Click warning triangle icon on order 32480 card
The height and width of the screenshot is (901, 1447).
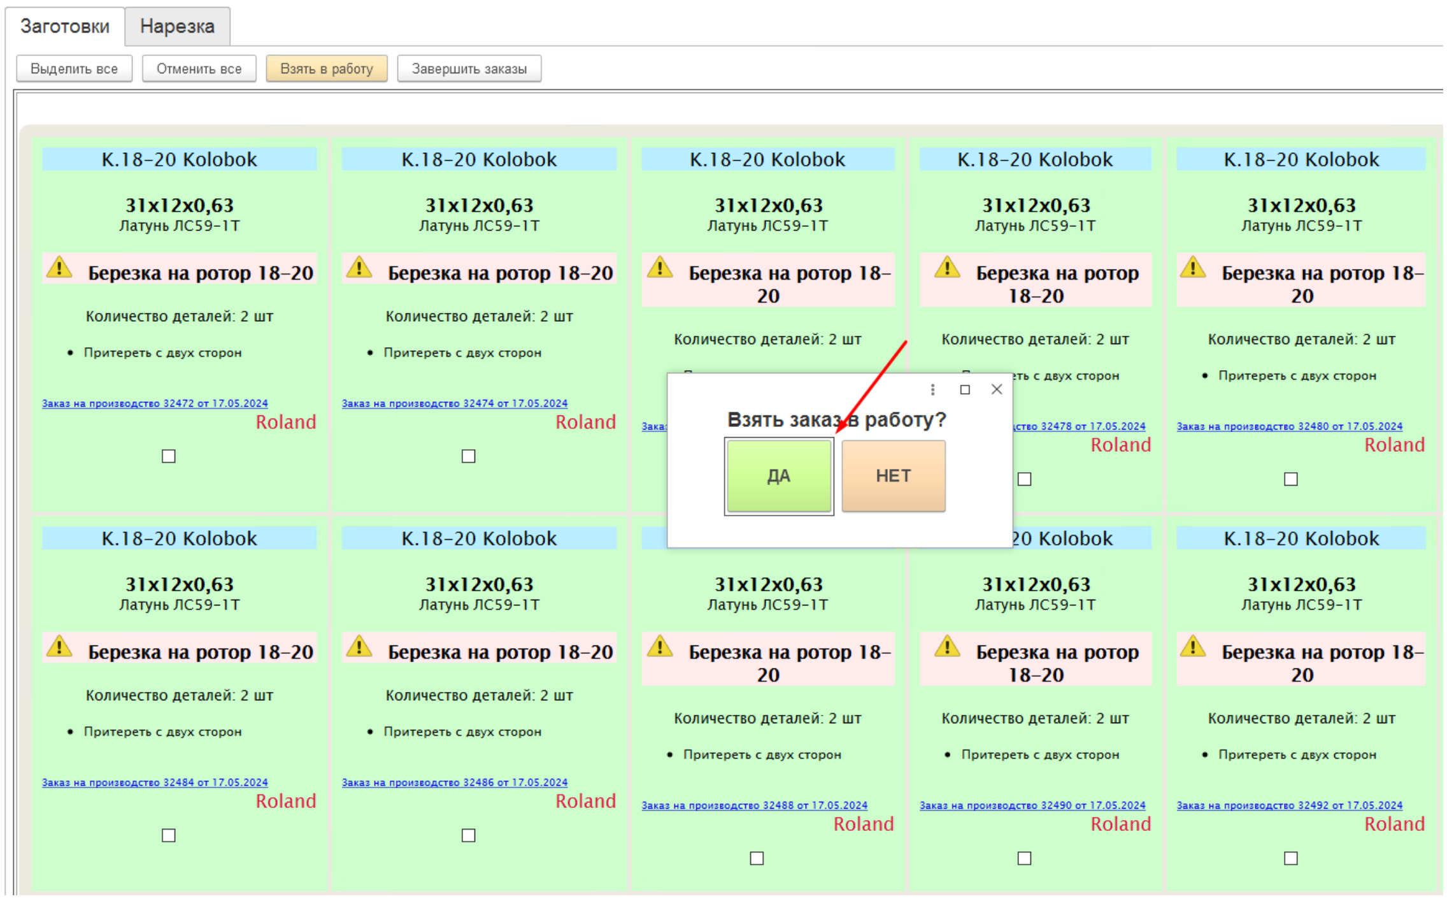click(1193, 268)
